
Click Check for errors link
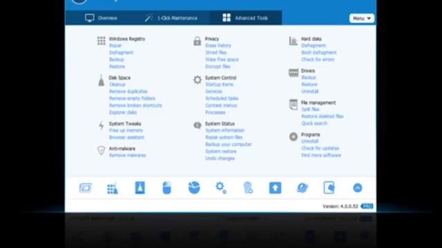pyautogui.click(x=318, y=60)
